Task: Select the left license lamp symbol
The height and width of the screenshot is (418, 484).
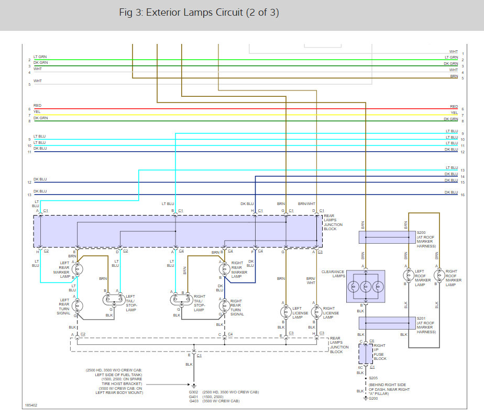Action: pyautogui.click(x=285, y=312)
